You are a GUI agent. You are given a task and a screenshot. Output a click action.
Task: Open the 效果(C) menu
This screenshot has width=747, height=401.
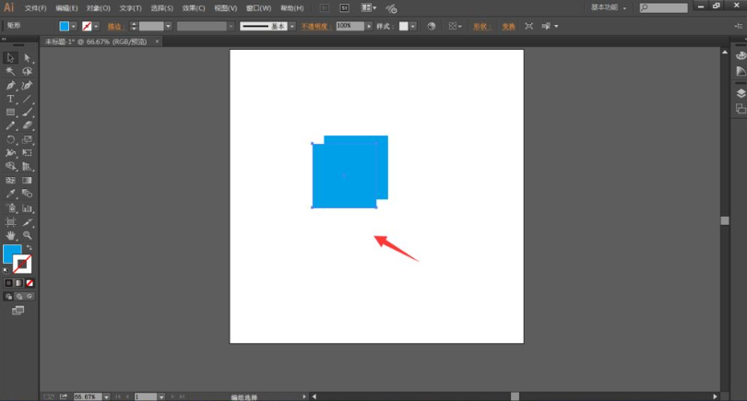pyautogui.click(x=194, y=8)
